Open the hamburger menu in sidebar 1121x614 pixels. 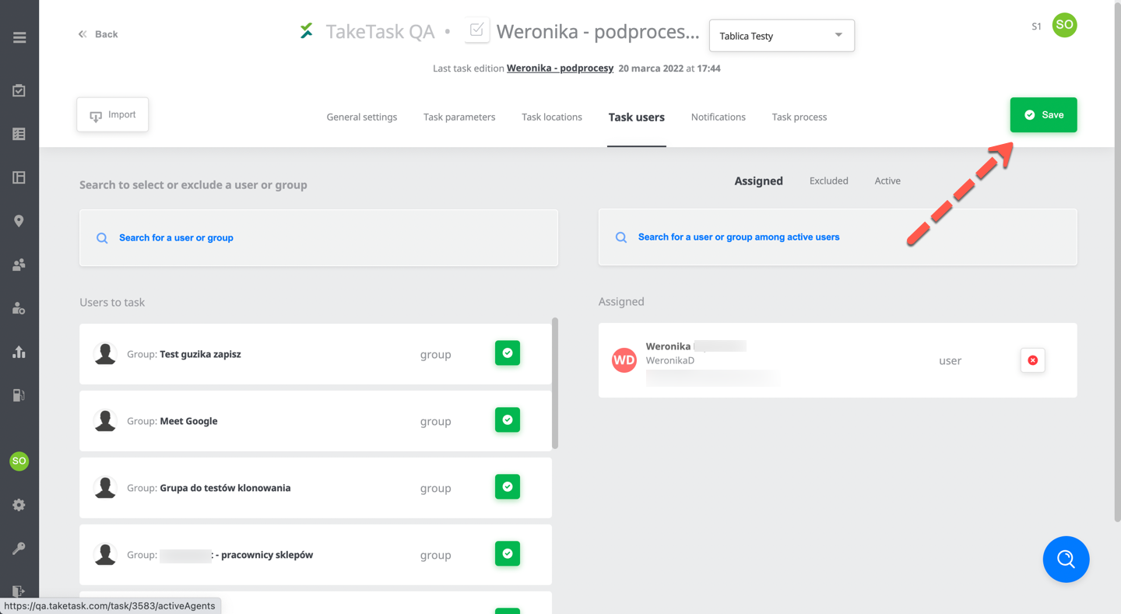[x=19, y=37]
